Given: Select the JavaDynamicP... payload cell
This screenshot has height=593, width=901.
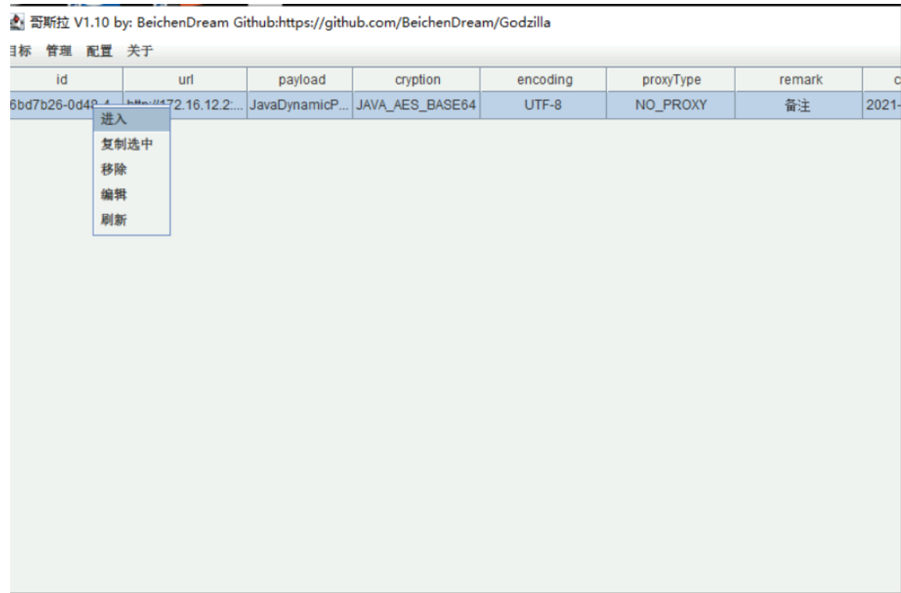Looking at the screenshot, I should 300,105.
